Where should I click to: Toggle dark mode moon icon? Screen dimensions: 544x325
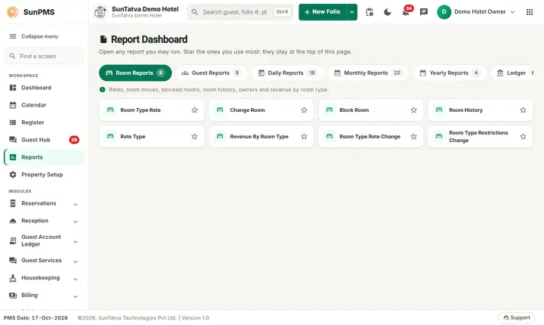pos(388,12)
